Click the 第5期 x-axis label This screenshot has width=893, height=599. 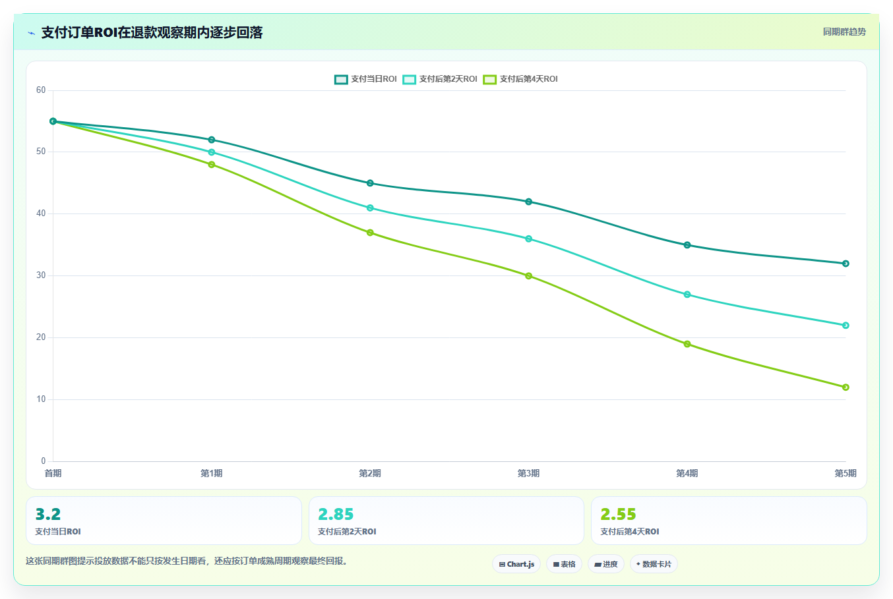(846, 473)
